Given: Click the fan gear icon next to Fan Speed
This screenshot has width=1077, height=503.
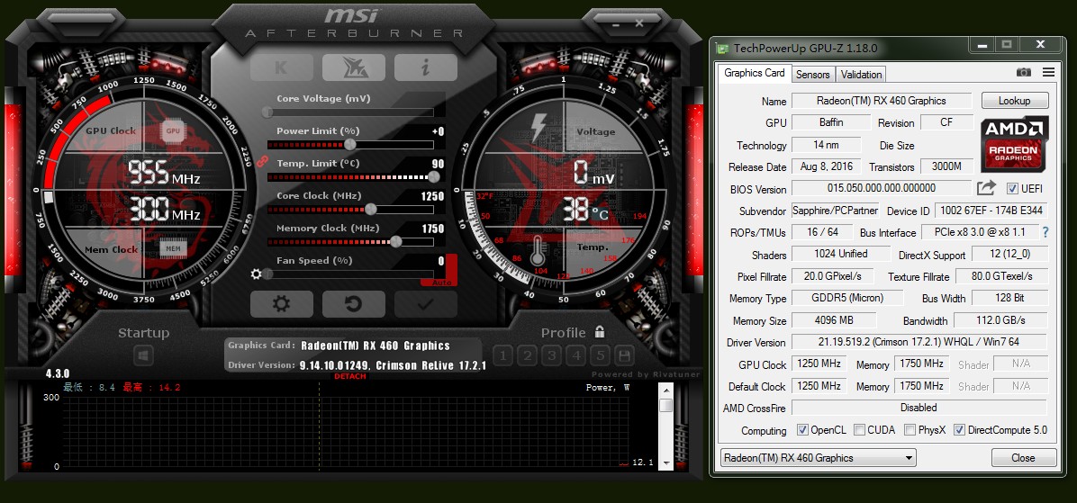Looking at the screenshot, I should [x=257, y=274].
